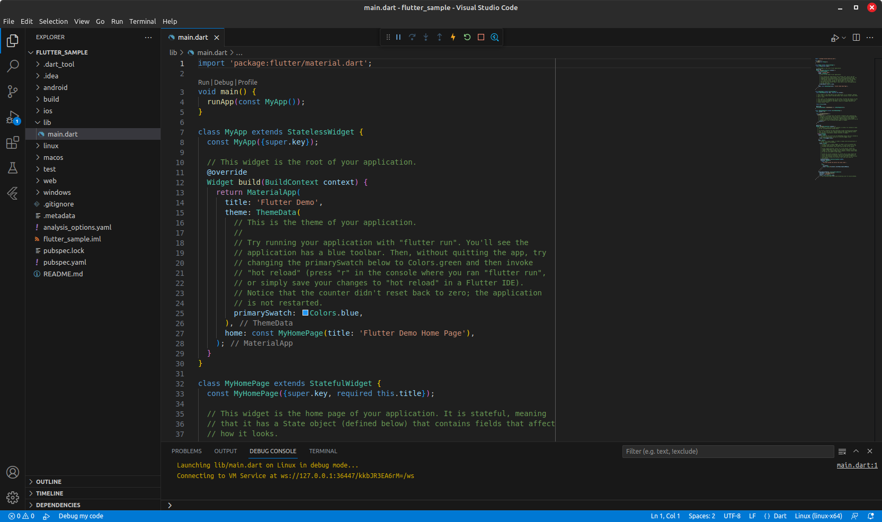Image resolution: width=882 pixels, height=522 pixels.
Task: Open the Explorer view in activity bar
Action: coord(13,40)
